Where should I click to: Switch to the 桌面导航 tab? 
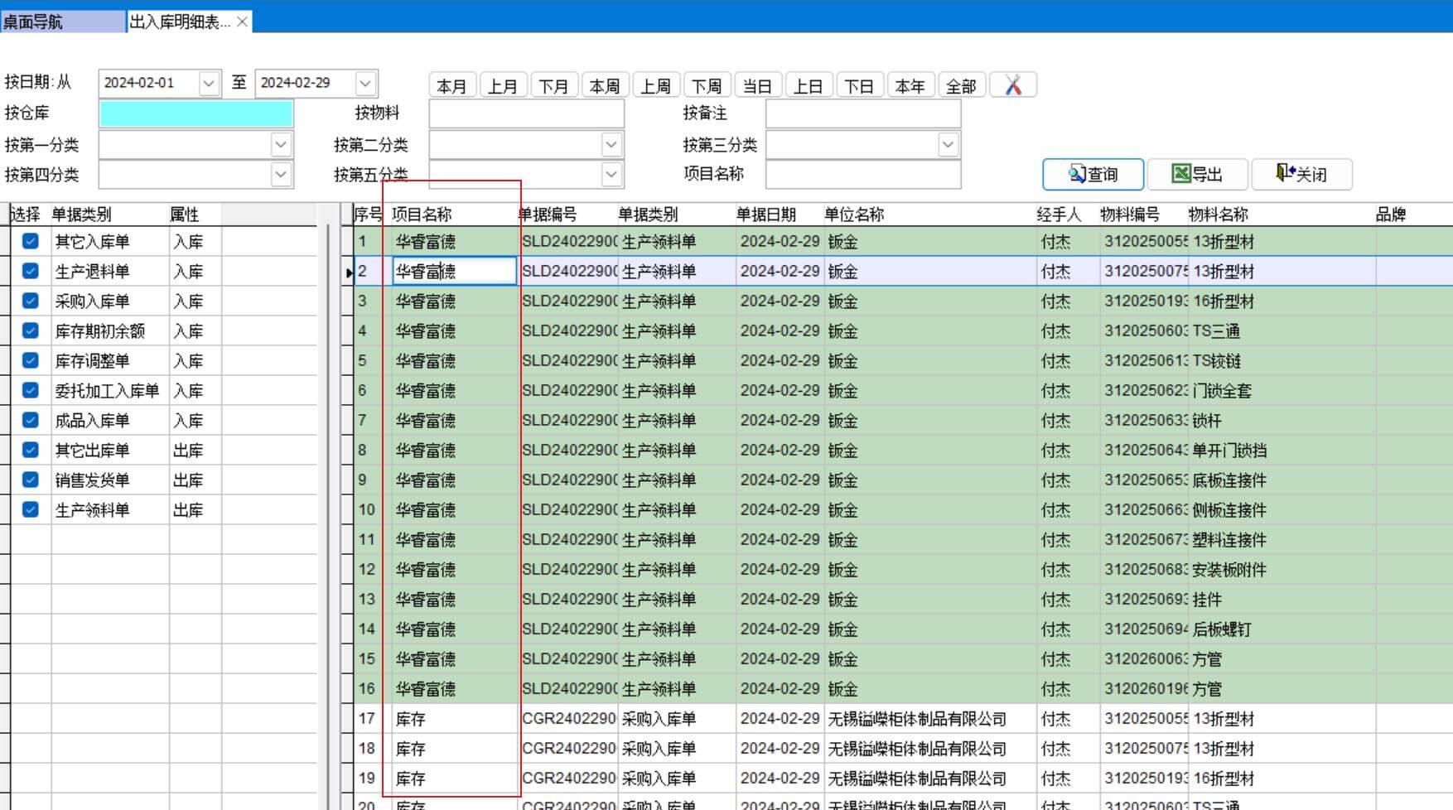62,22
